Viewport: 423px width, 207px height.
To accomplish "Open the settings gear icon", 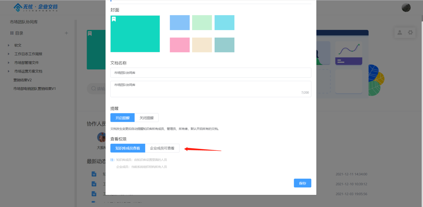I will tap(410, 32).
